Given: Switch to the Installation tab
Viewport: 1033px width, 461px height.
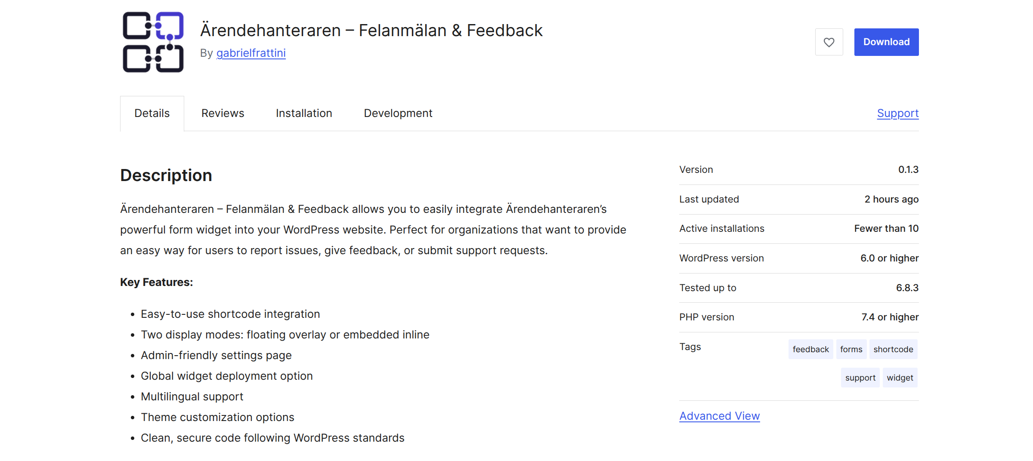Looking at the screenshot, I should (x=303, y=113).
